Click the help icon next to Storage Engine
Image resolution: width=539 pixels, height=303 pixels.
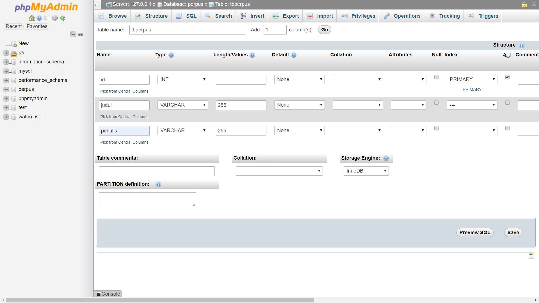[x=386, y=159]
